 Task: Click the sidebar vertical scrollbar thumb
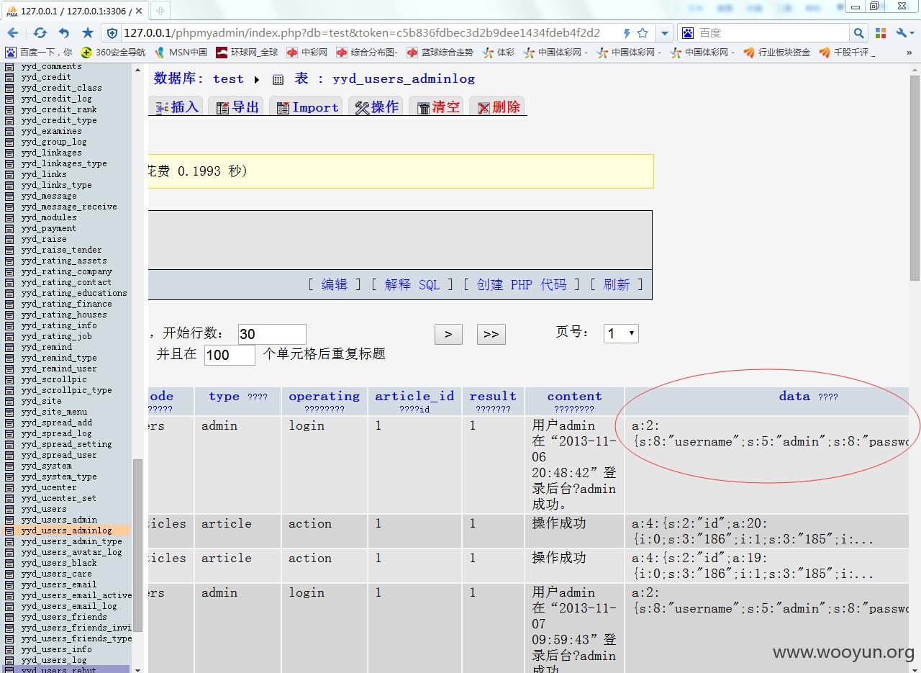pos(138,545)
